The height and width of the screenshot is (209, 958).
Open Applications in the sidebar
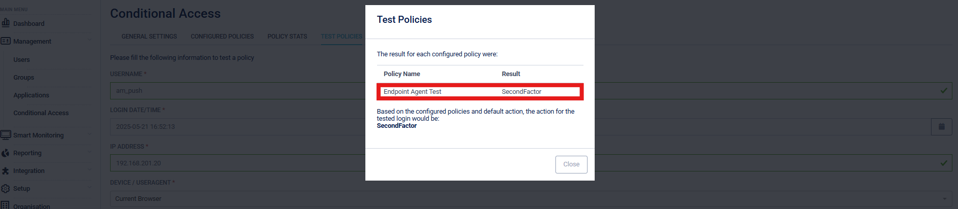tap(31, 95)
